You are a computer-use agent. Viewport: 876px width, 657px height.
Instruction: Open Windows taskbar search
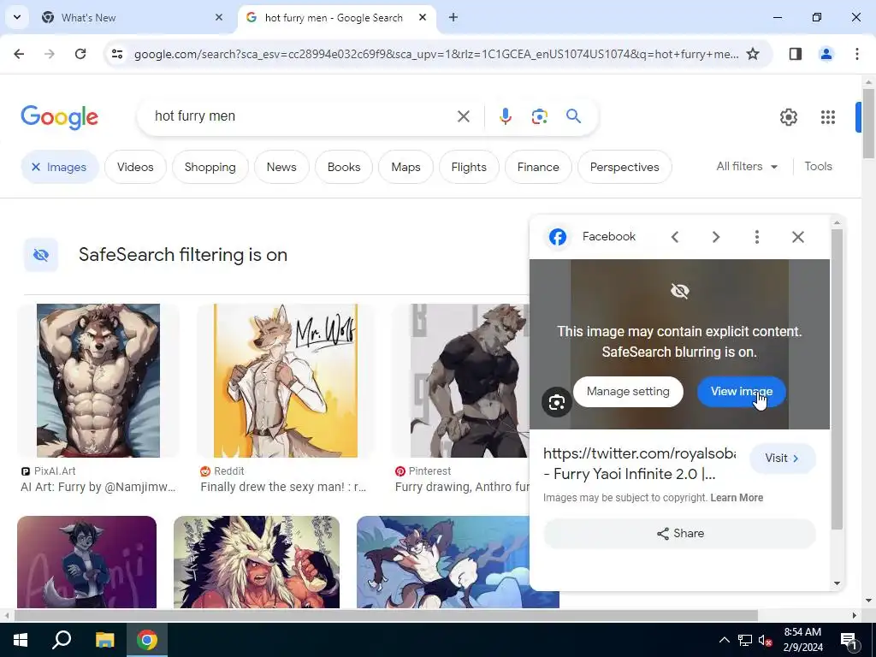pyautogui.click(x=62, y=640)
